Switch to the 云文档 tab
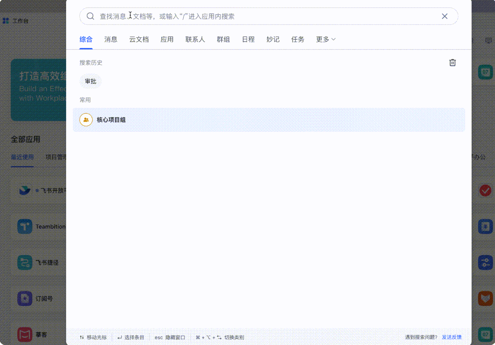495x345 pixels. [x=139, y=39]
